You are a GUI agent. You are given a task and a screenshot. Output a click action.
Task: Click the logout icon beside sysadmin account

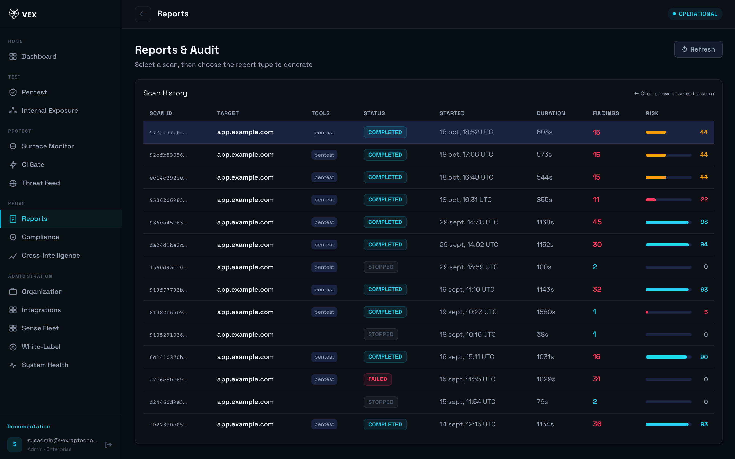[108, 445]
